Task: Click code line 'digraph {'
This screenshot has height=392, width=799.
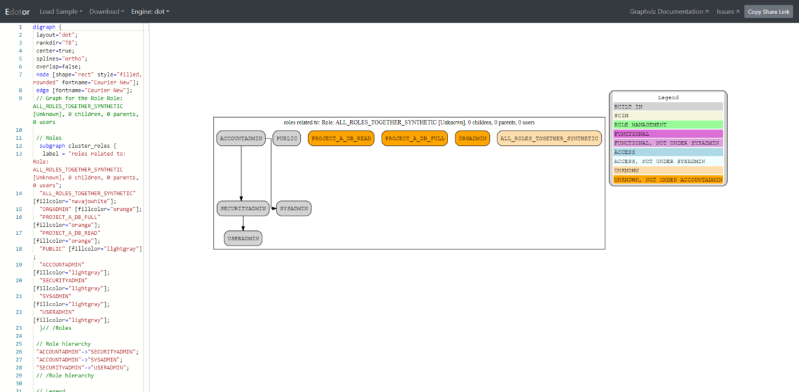Action: point(47,27)
